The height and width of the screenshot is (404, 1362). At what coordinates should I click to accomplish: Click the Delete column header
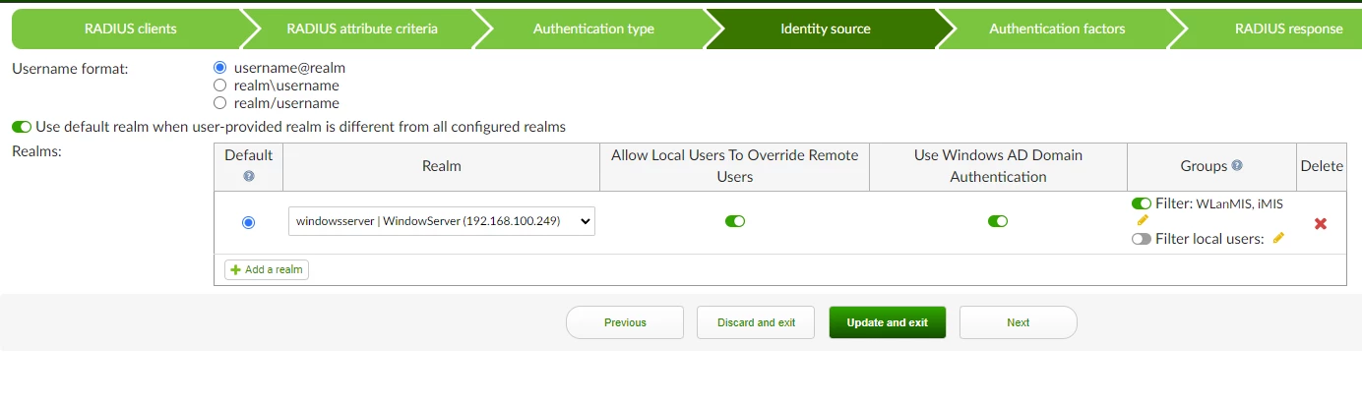1322,166
